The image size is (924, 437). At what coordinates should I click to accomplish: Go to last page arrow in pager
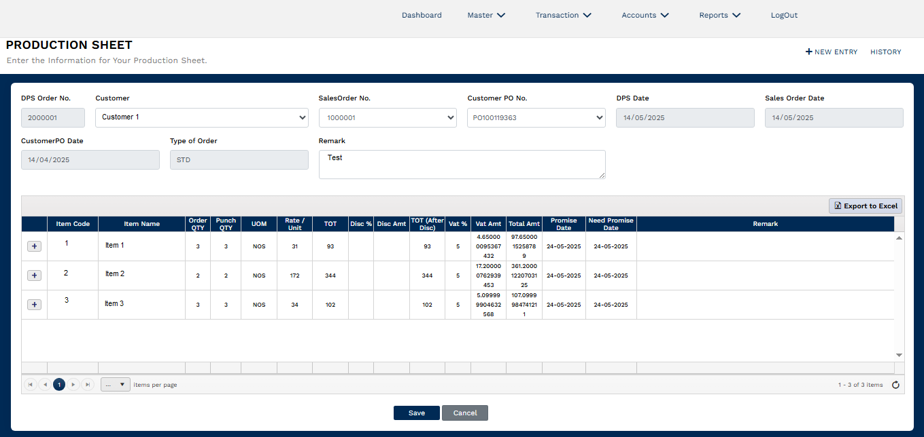coord(88,385)
